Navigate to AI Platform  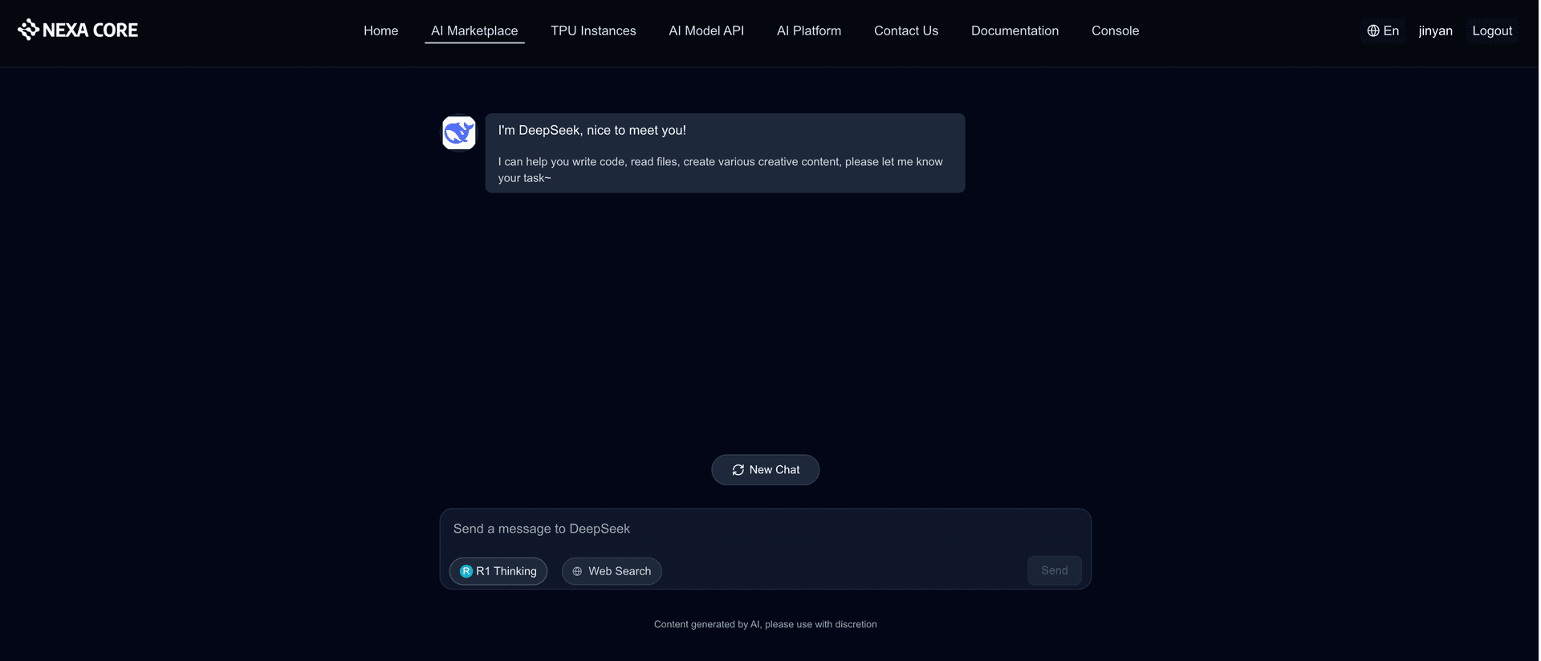[809, 30]
